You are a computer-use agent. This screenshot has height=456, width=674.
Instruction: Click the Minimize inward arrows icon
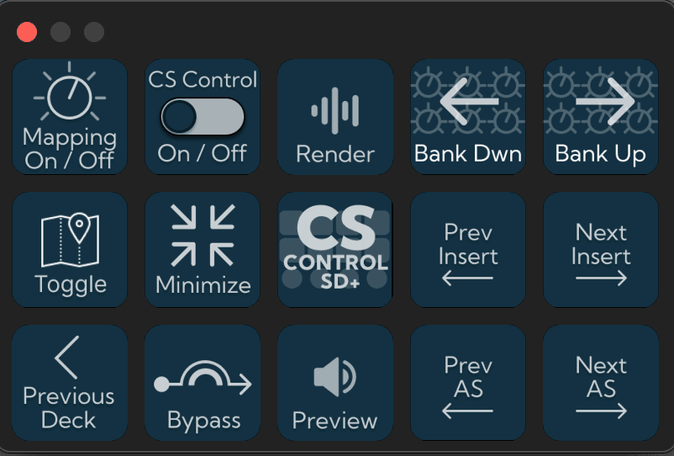click(x=203, y=236)
